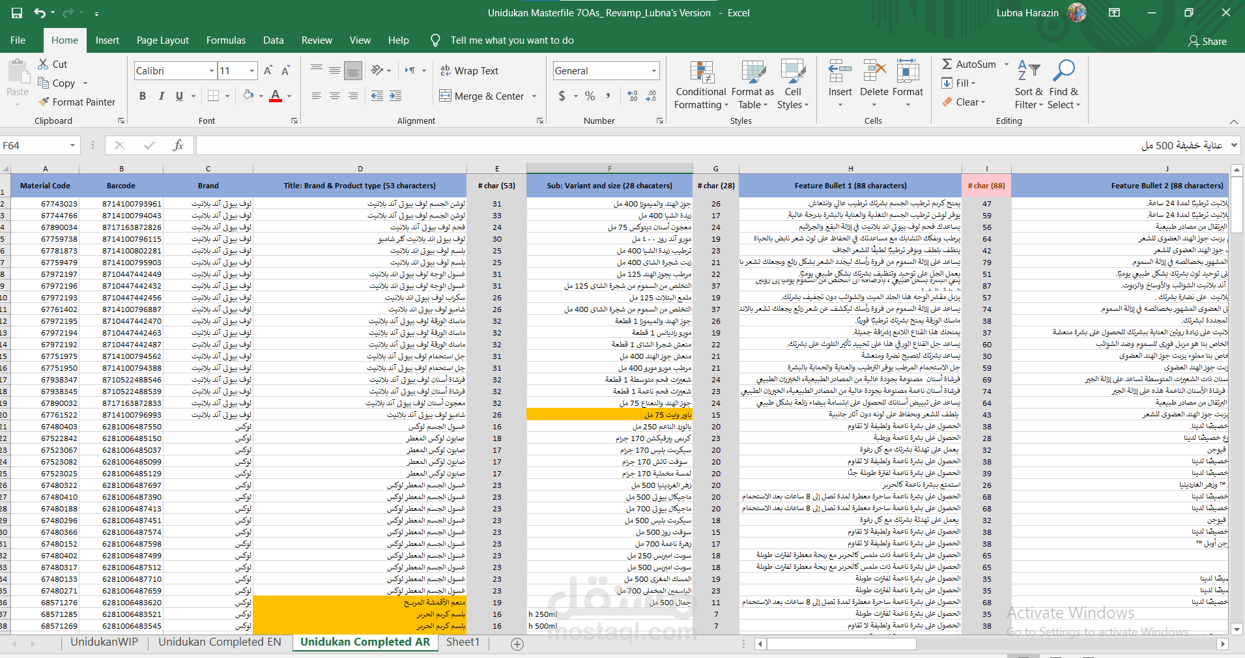Switch to the Page Layout tab

[163, 40]
